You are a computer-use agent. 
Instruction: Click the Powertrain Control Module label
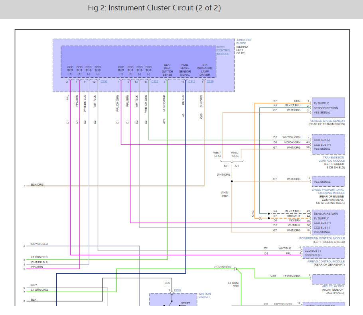(322, 238)
